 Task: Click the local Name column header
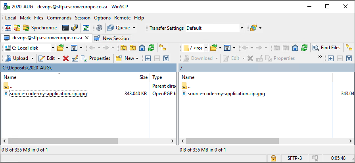click(59, 77)
